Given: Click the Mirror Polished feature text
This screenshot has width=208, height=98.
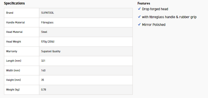Looking at the screenshot, I should 153,25.
